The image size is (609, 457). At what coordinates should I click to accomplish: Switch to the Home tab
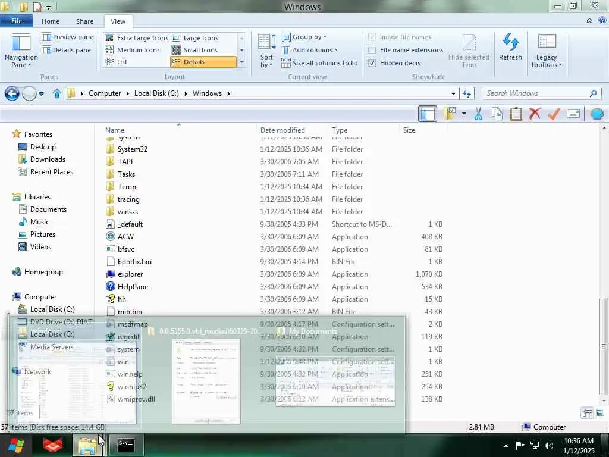(x=51, y=21)
